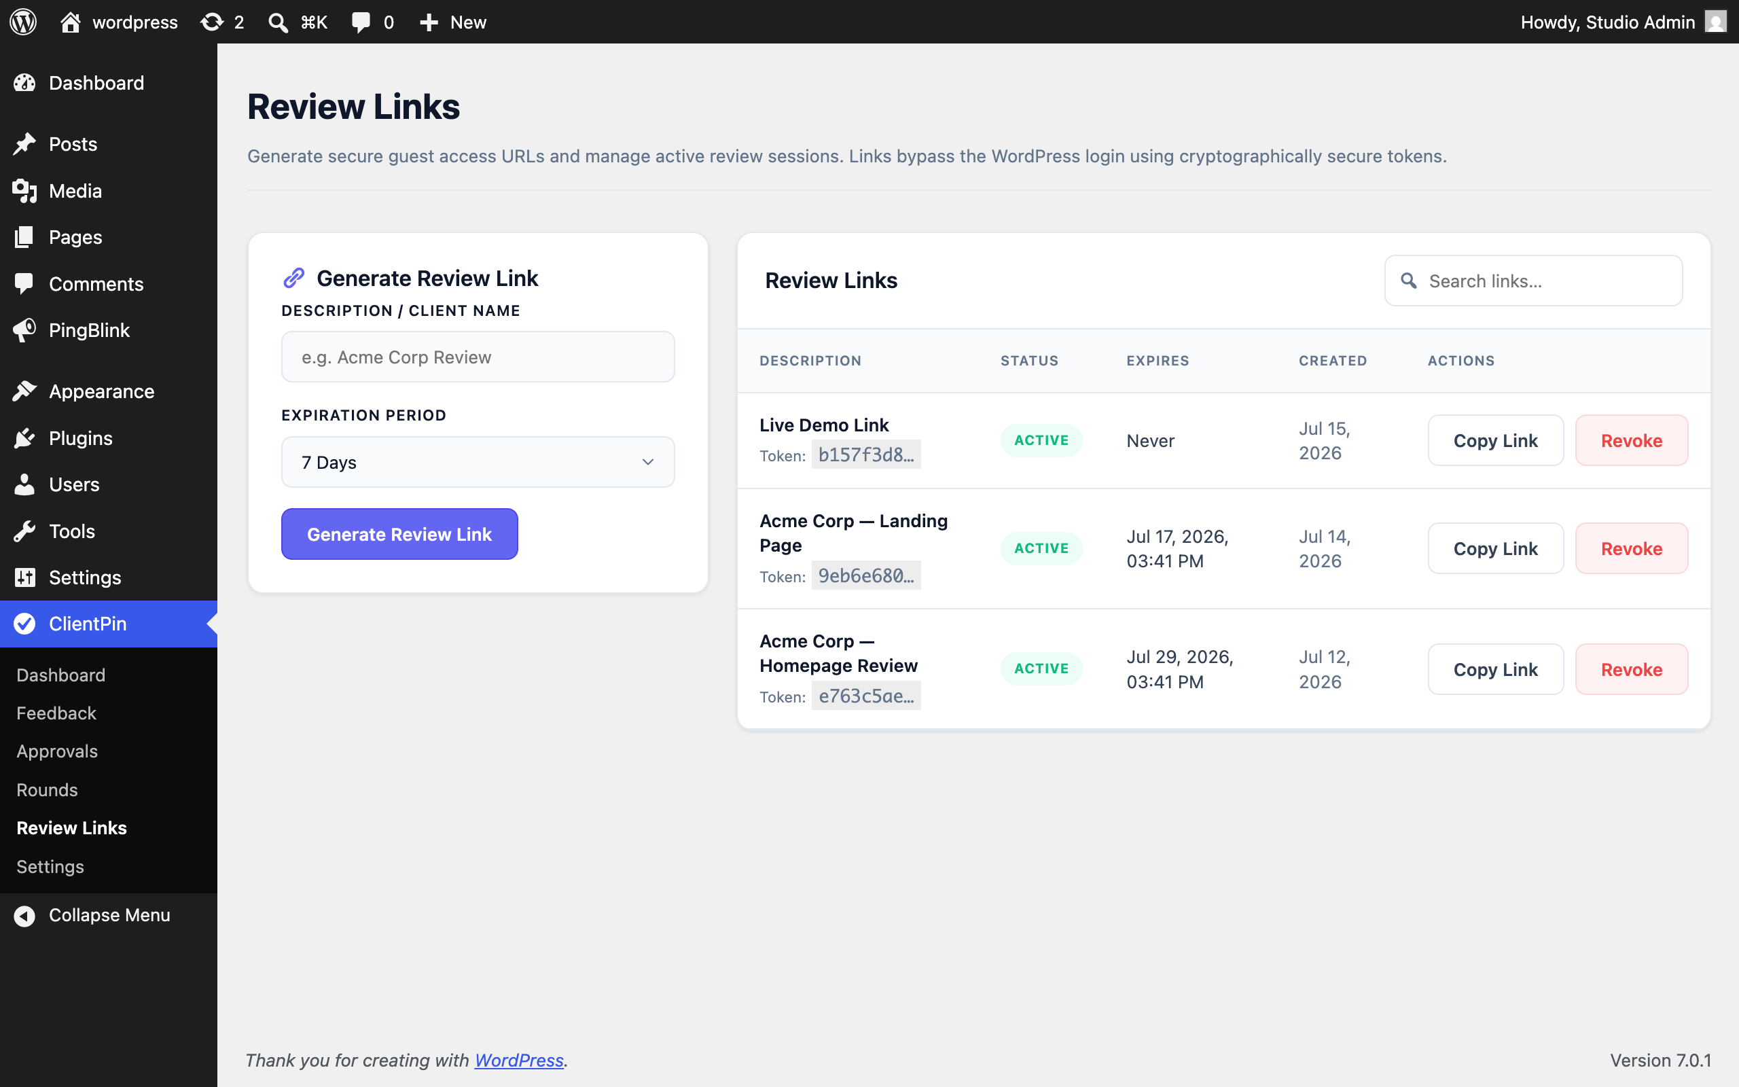The height and width of the screenshot is (1087, 1739).
Task: Open ClientPin Dashboard submenu item
Action: [x=61, y=675]
